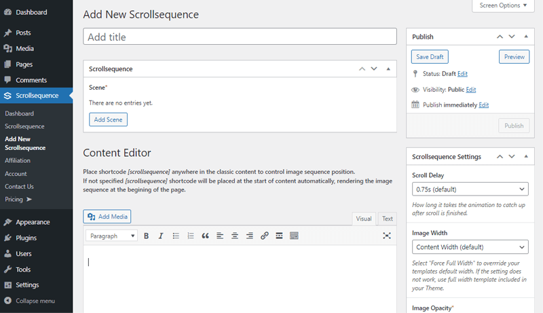This screenshot has width=543, height=313.
Task: Click the Add Media button
Action: pos(107,217)
